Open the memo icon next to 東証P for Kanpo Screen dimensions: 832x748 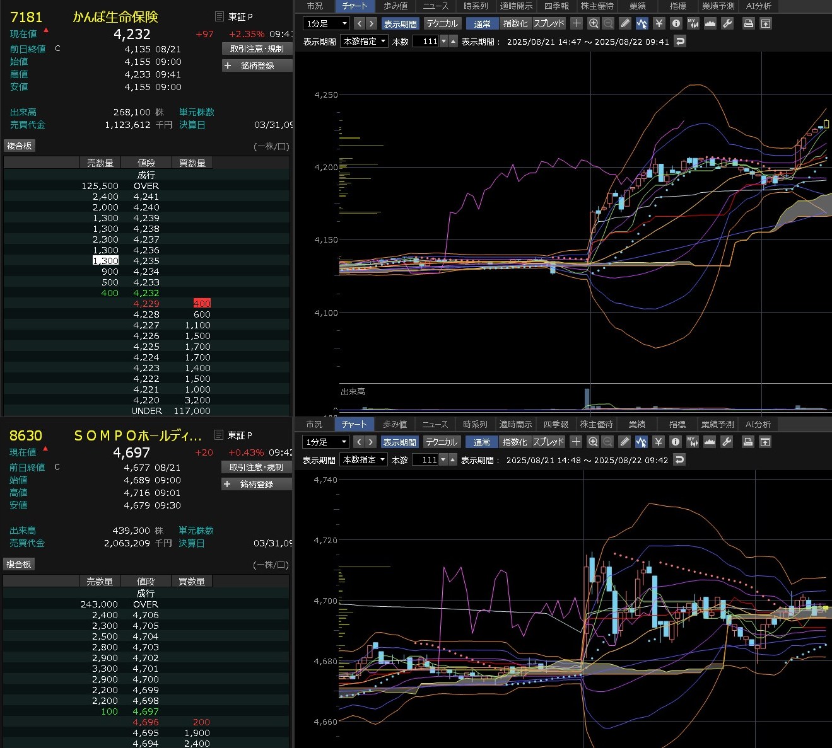(x=219, y=16)
